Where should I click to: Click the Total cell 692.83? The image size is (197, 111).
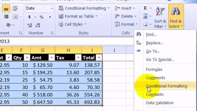pos(92,102)
